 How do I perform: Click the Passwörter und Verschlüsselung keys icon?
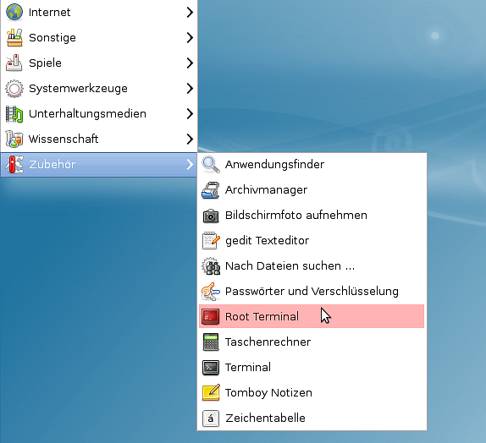coord(211,292)
